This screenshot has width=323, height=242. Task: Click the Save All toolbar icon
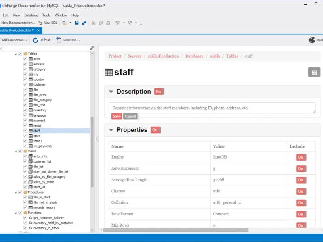click(x=84, y=23)
